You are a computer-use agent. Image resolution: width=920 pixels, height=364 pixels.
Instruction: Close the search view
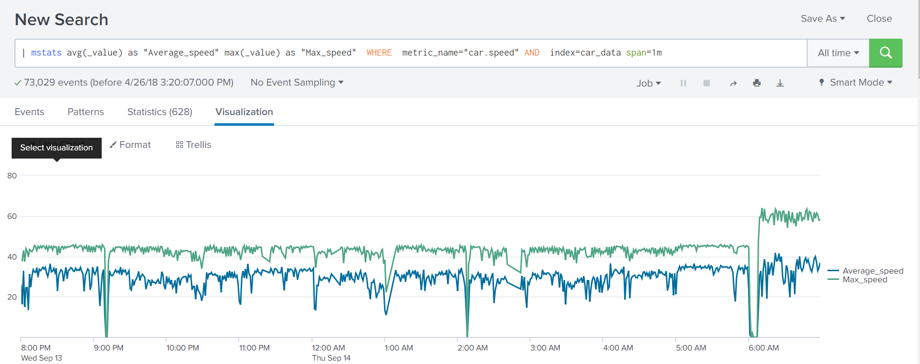tap(879, 18)
